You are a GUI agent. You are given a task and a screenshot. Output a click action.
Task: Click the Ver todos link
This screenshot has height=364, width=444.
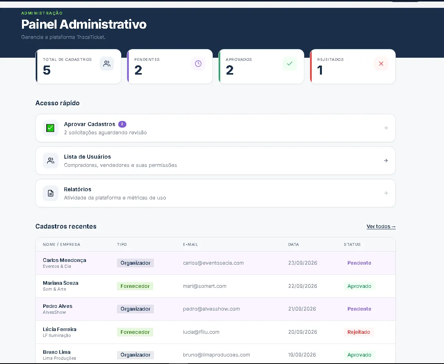[381, 226]
